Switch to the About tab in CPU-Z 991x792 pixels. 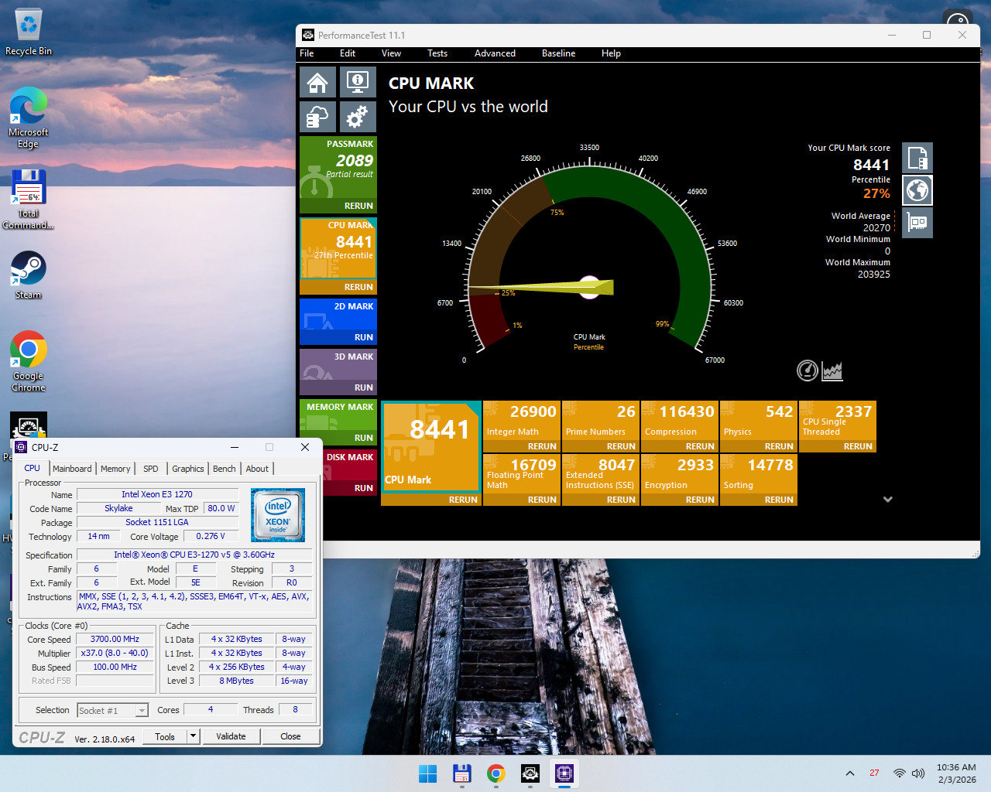257,469
